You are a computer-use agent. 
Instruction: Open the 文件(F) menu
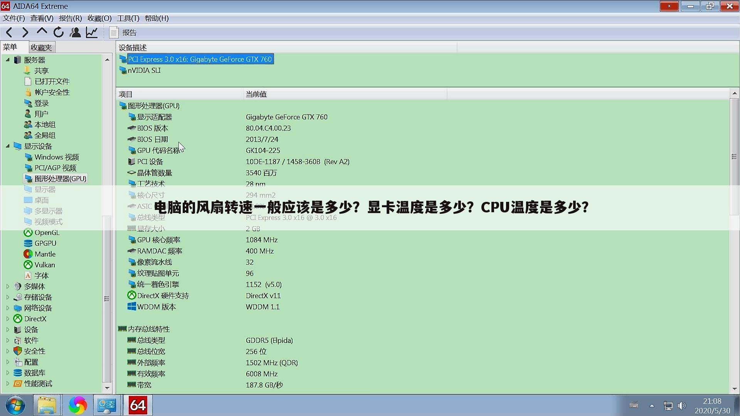pos(14,18)
